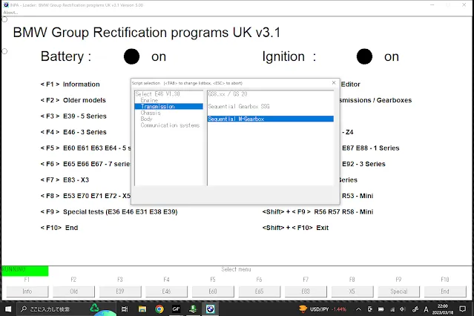Click the 'Select E46 V1.30' header row

point(157,94)
